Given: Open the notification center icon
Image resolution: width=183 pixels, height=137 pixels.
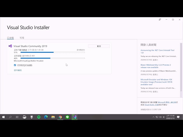Looking at the screenshot, I should click(x=178, y=117).
